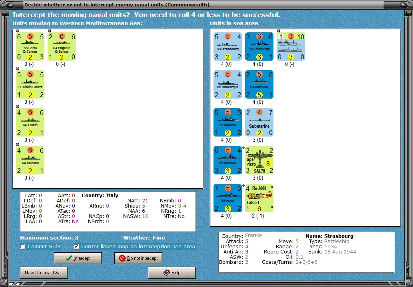413x287 pixels.
Task: Select the CA Edinburgh counter
Action: (259, 47)
